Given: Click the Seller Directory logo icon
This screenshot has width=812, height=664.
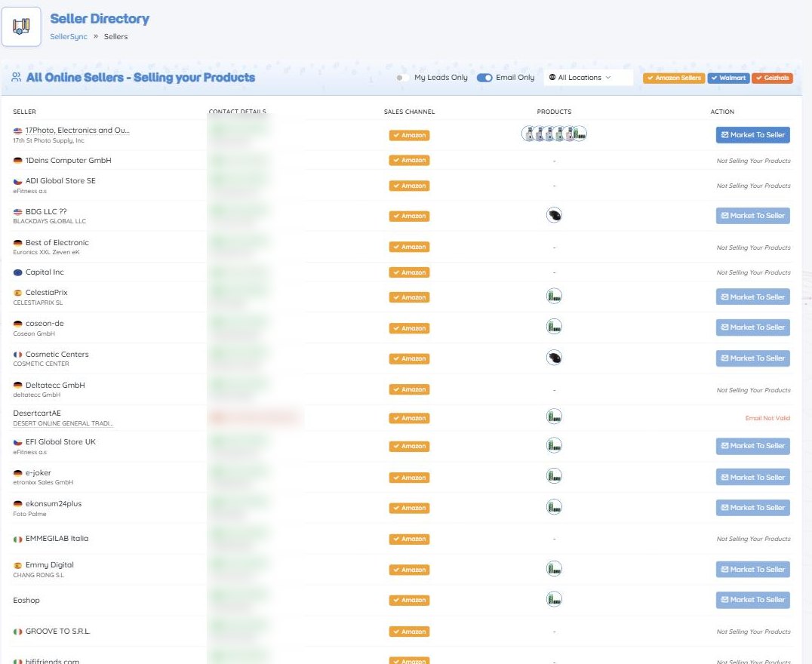Looking at the screenshot, I should (x=21, y=26).
